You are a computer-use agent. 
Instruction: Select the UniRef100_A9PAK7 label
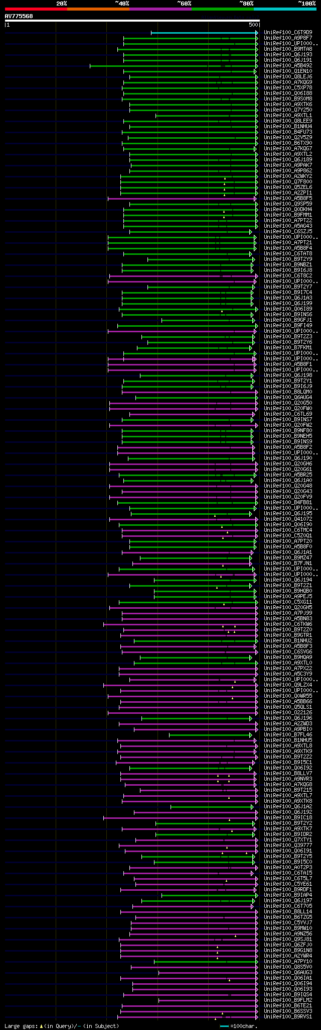pos(288,165)
